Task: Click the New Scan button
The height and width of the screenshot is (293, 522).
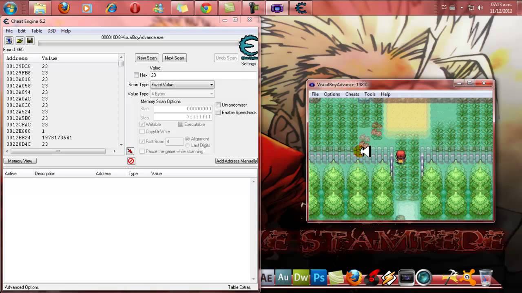Action: (147, 58)
